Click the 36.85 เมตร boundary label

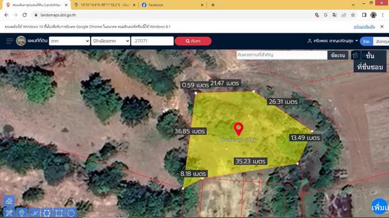tap(190, 131)
